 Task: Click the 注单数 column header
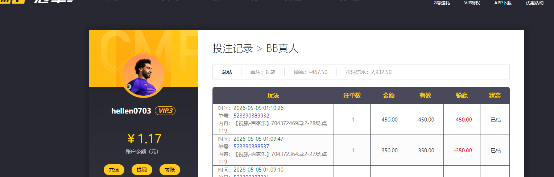[x=352, y=95]
